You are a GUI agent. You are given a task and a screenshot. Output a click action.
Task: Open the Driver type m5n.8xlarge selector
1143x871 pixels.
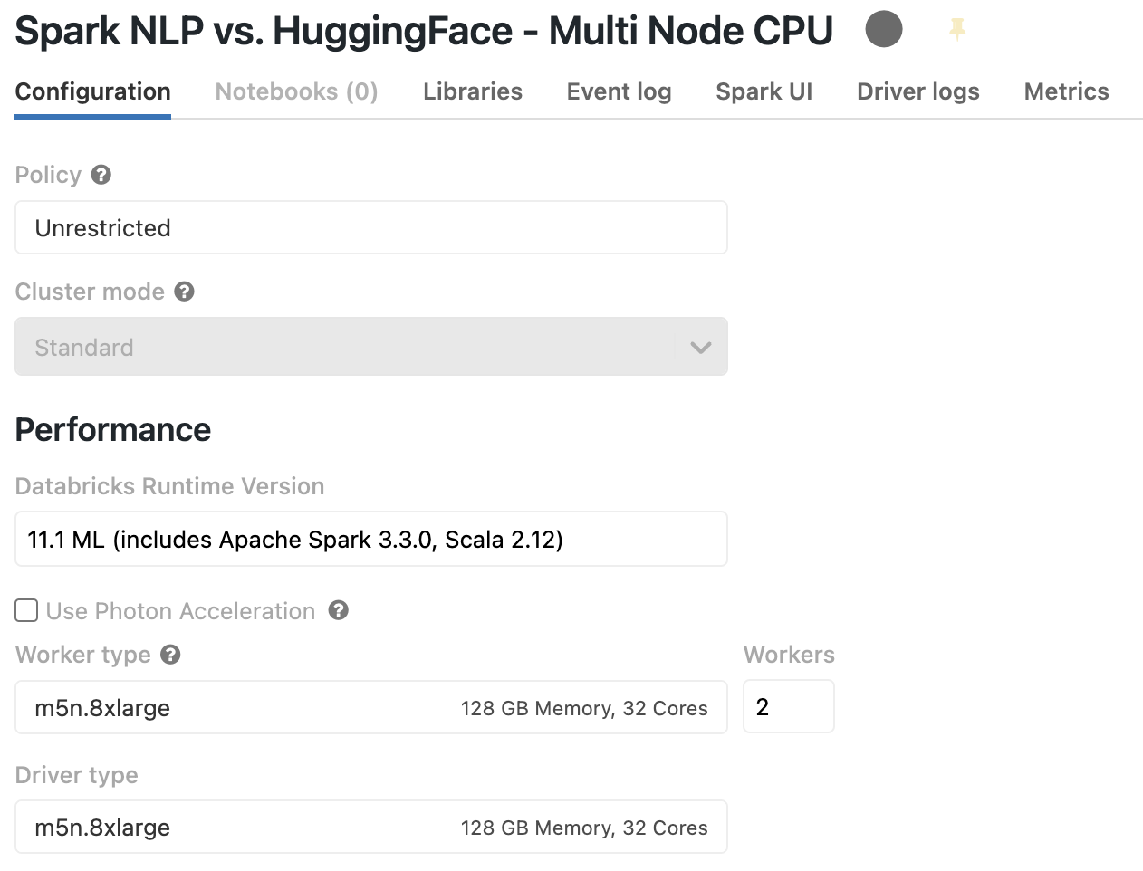(370, 828)
